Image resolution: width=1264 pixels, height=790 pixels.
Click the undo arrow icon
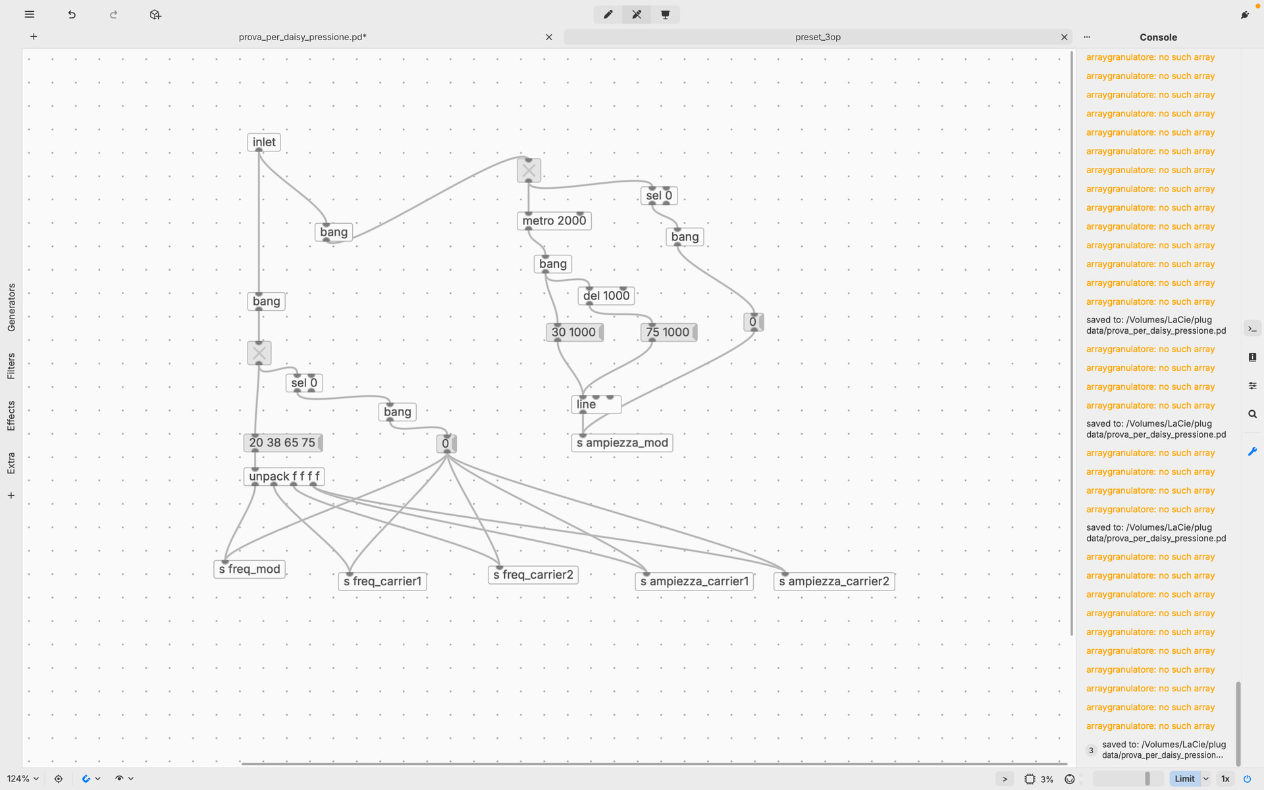coord(72,14)
